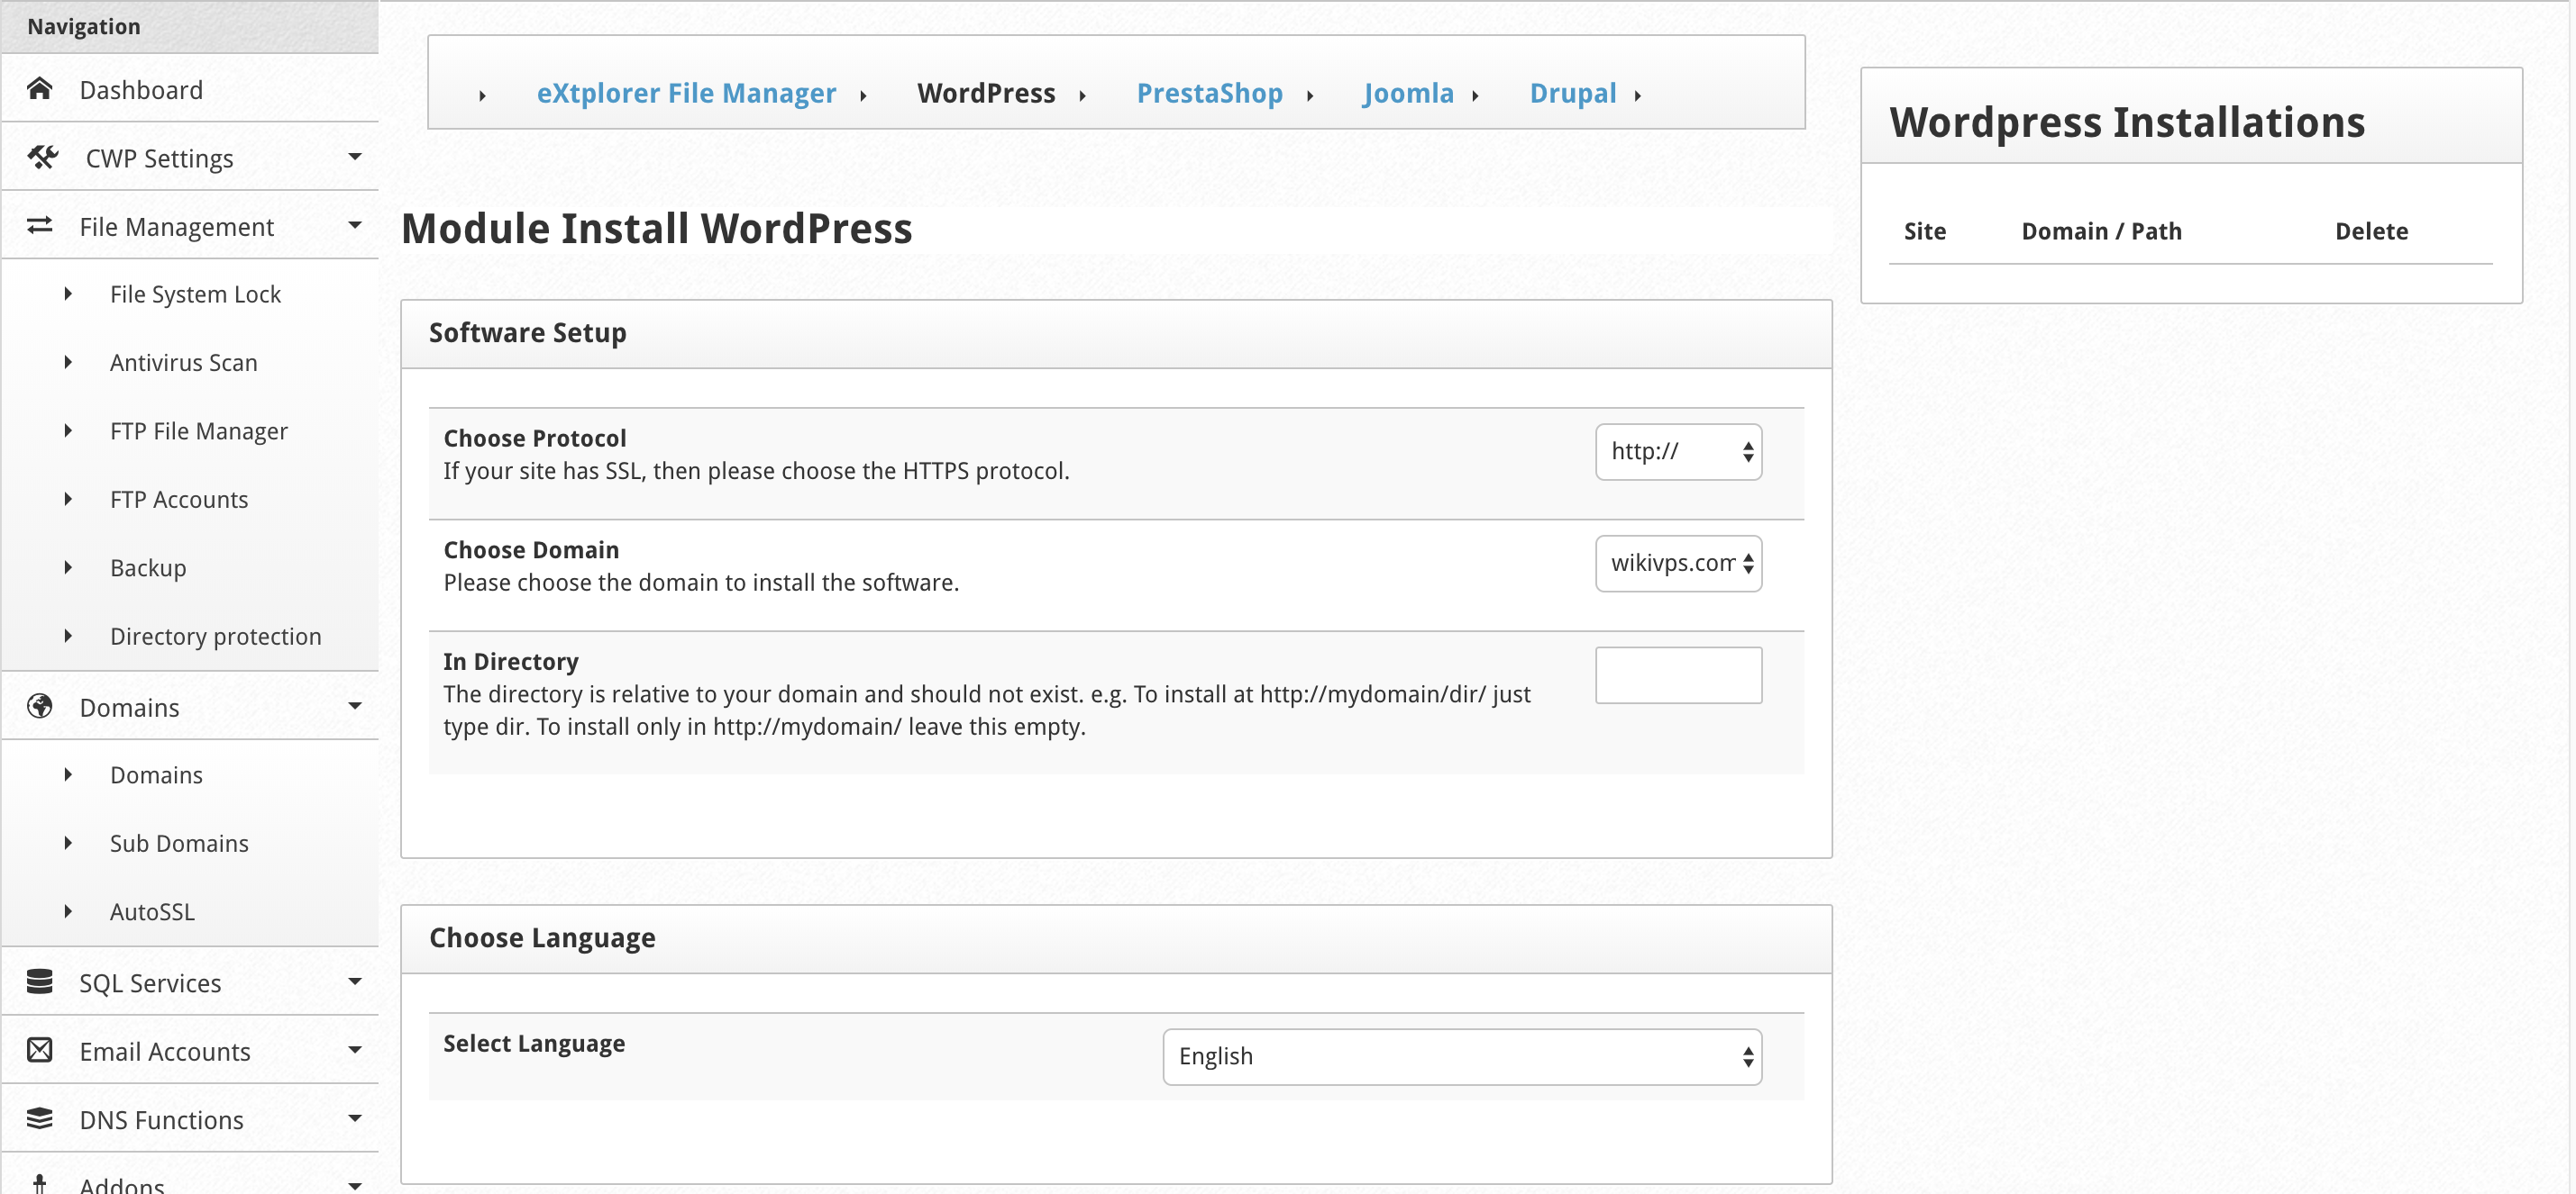Screen dimensions: 2576x1194
Task: Click the DNS Functions layers icon
Action: tap(40, 1119)
